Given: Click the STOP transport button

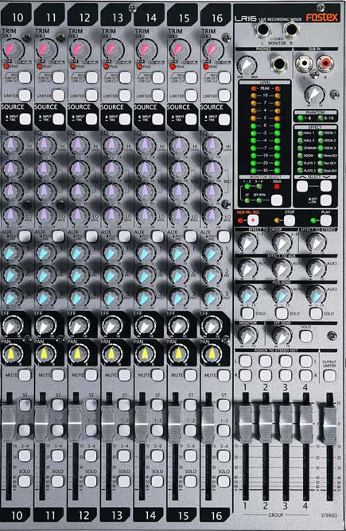Looking at the screenshot, I should 289,220.
